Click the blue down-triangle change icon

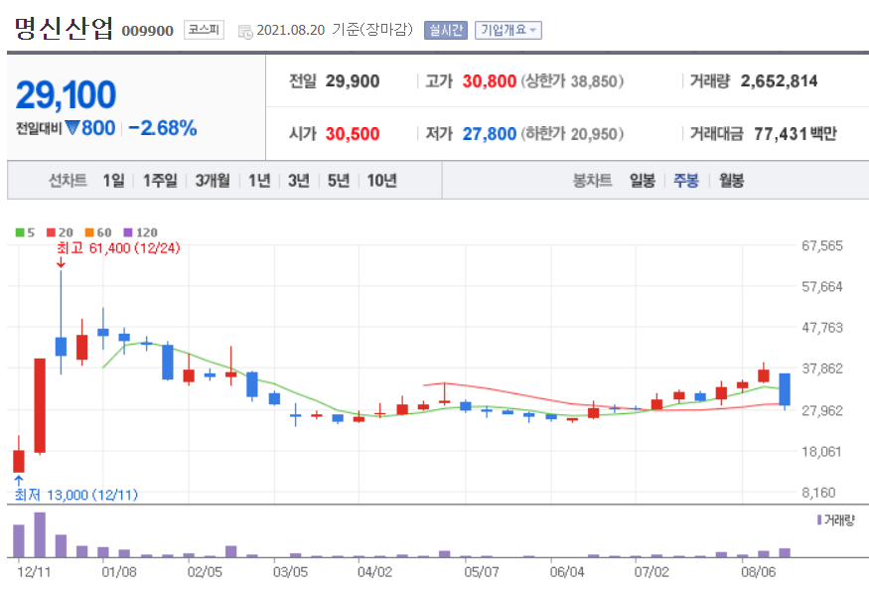coord(72,128)
